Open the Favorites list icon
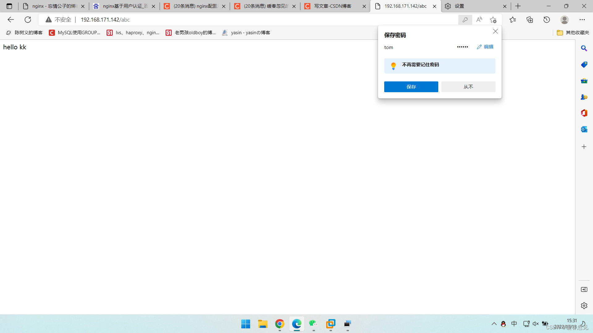The width and height of the screenshot is (593, 333). (x=513, y=19)
